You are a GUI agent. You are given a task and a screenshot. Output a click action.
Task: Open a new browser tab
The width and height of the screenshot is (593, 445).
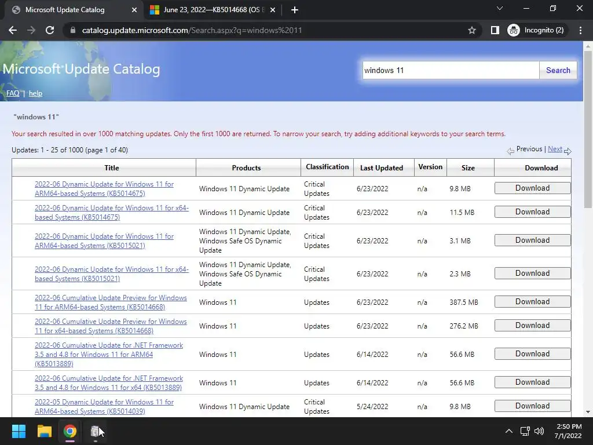tap(295, 10)
